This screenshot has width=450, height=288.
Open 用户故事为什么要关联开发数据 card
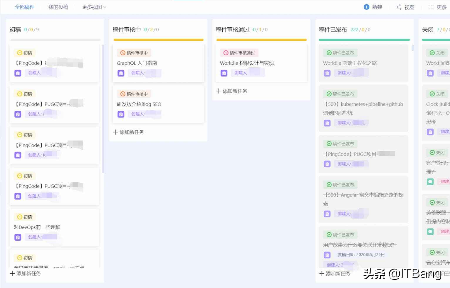pos(363,247)
